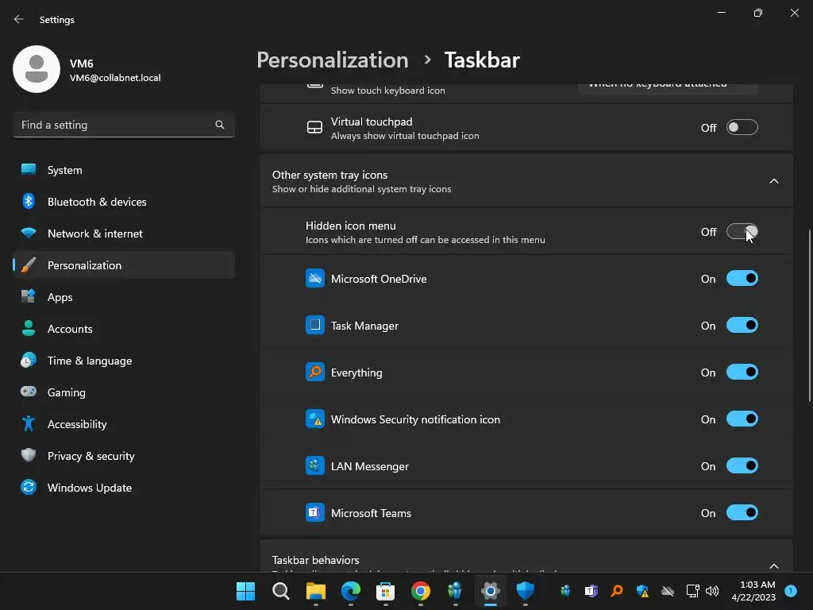The image size is (813, 610).
Task: Click Task Manager app icon in list
Action: (314, 325)
